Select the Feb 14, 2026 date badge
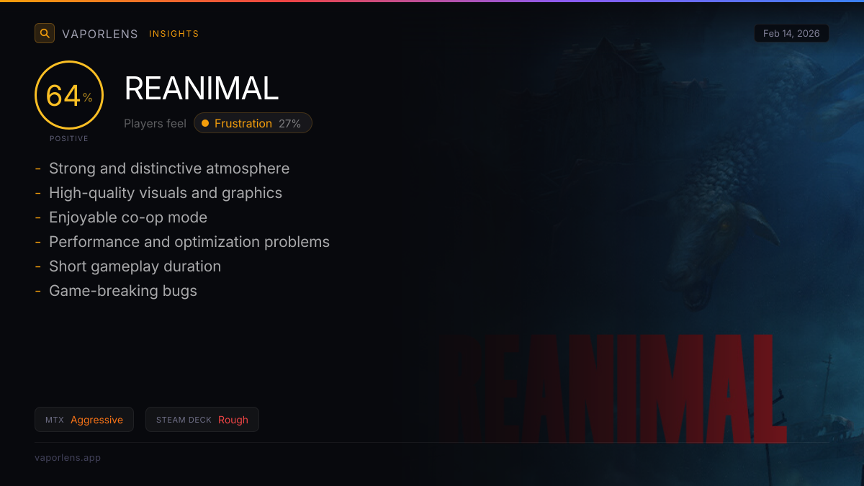864x486 pixels. coord(791,34)
